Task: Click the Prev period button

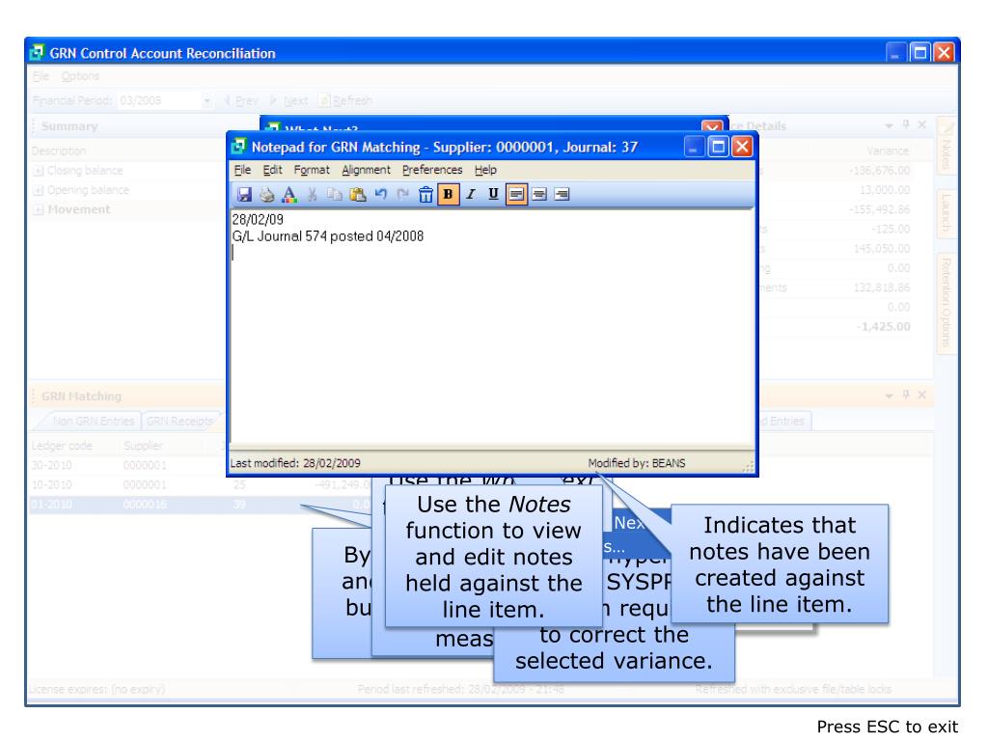Action: (240, 100)
